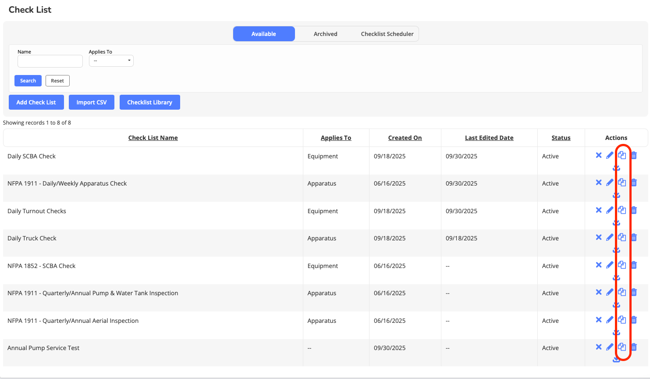The height and width of the screenshot is (379, 650).
Task: Focus the Name search input field
Action: point(50,61)
